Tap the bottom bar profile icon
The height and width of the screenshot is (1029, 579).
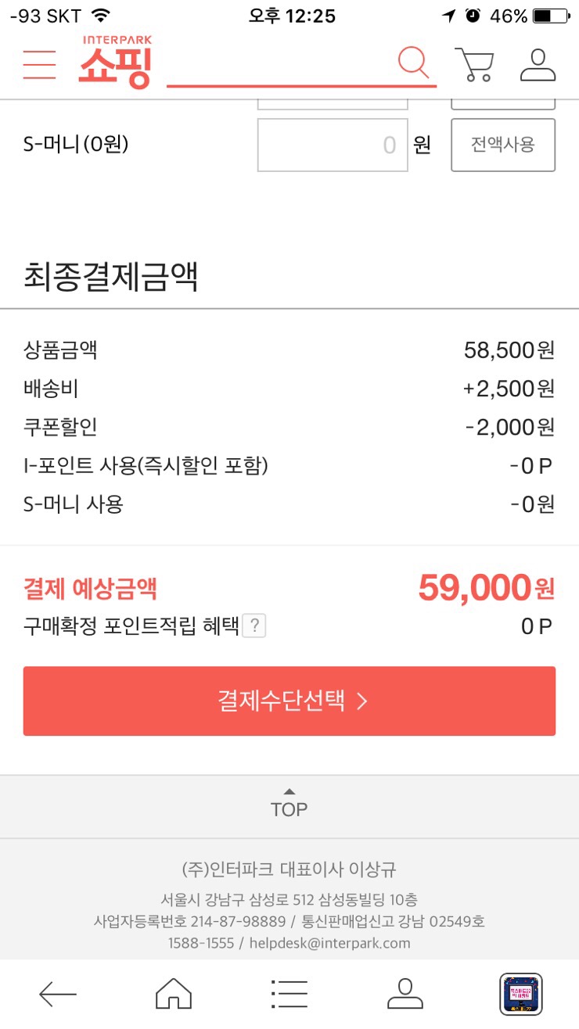405,994
